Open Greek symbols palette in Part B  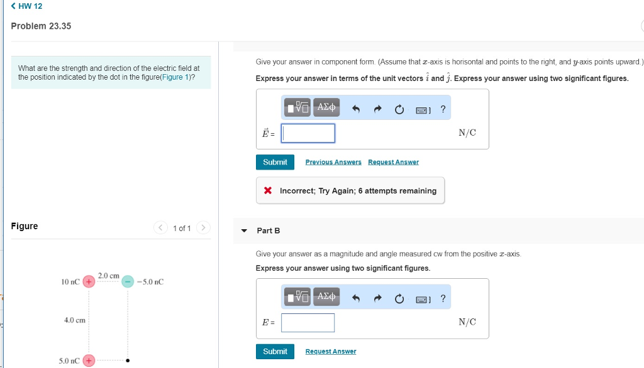point(326,297)
